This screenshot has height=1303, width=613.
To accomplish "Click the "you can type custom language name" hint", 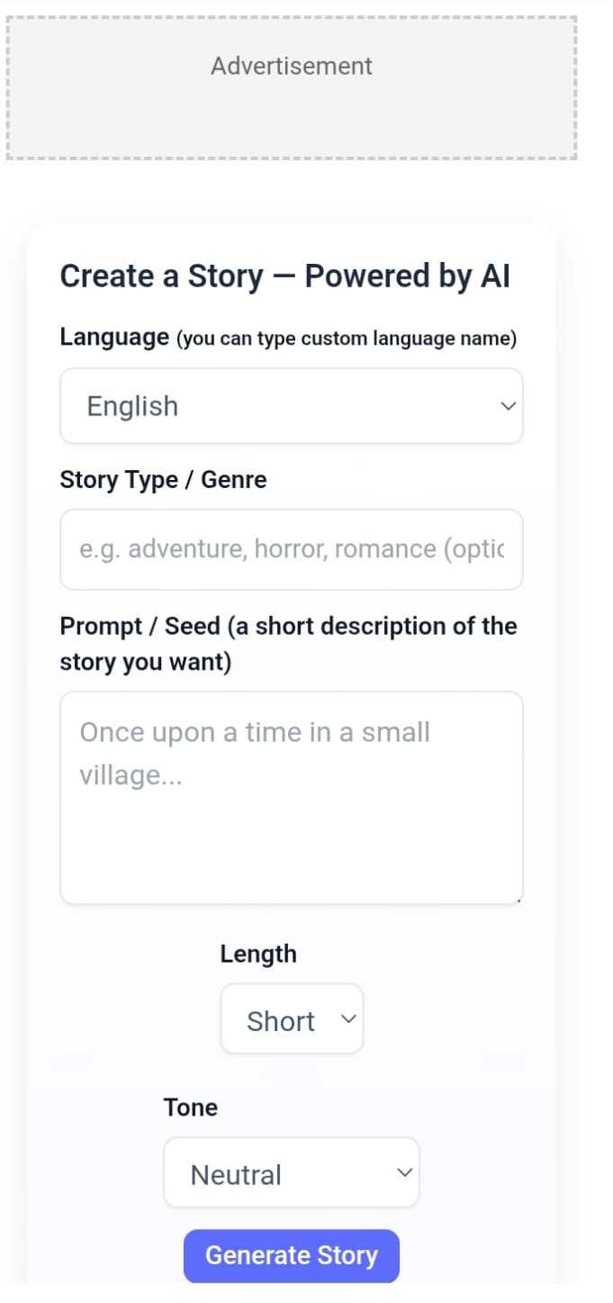I will point(347,339).
